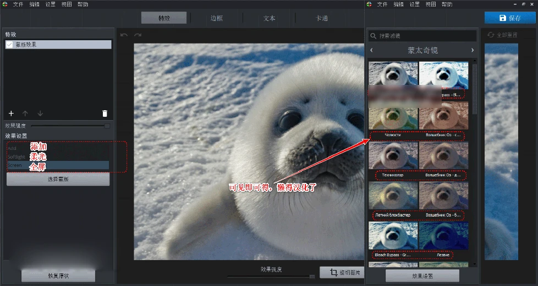
Task: Open 文件 menu in the left menu bar
Action: [x=18, y=4]
